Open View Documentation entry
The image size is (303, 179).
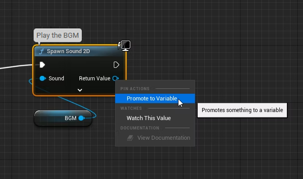coord(163,138)
